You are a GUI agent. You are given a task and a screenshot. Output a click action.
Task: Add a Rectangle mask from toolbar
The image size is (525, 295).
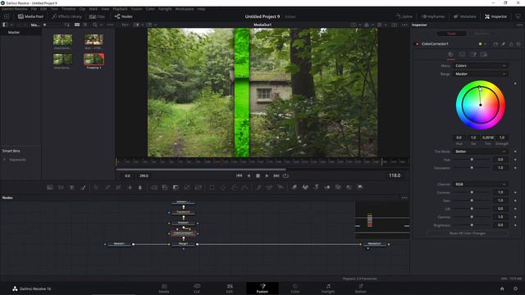pos(212,188)
